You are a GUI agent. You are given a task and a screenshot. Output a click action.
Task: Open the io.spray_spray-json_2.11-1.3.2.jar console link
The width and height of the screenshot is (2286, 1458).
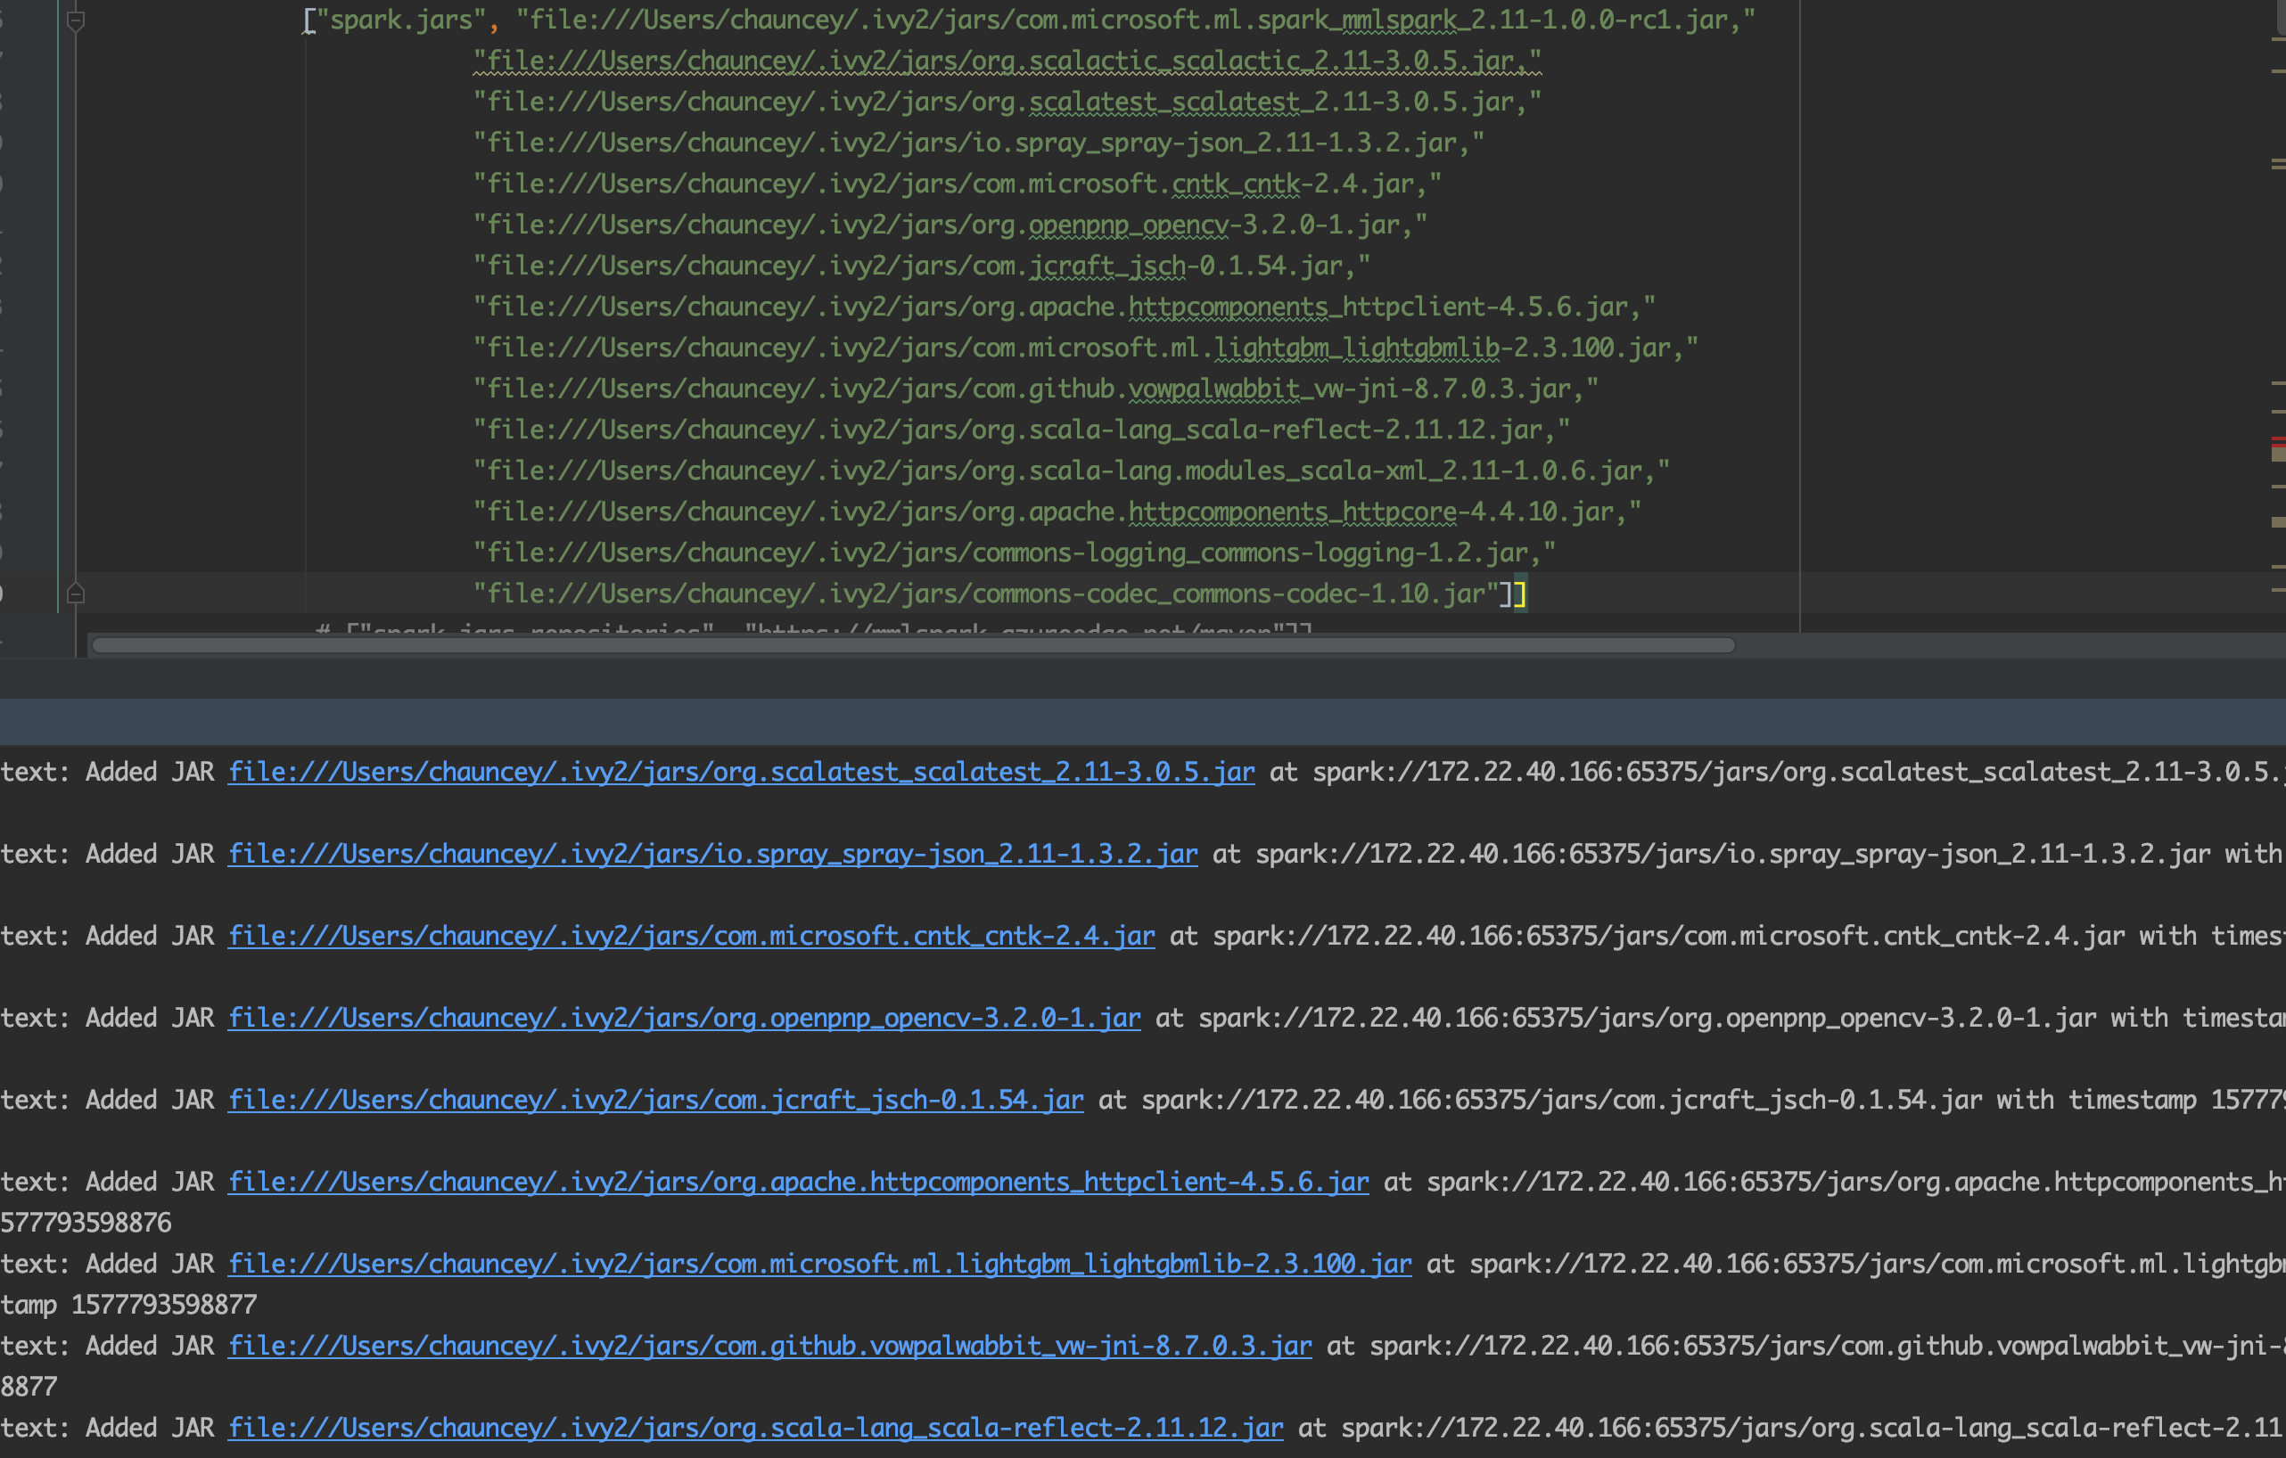[712, 854]
